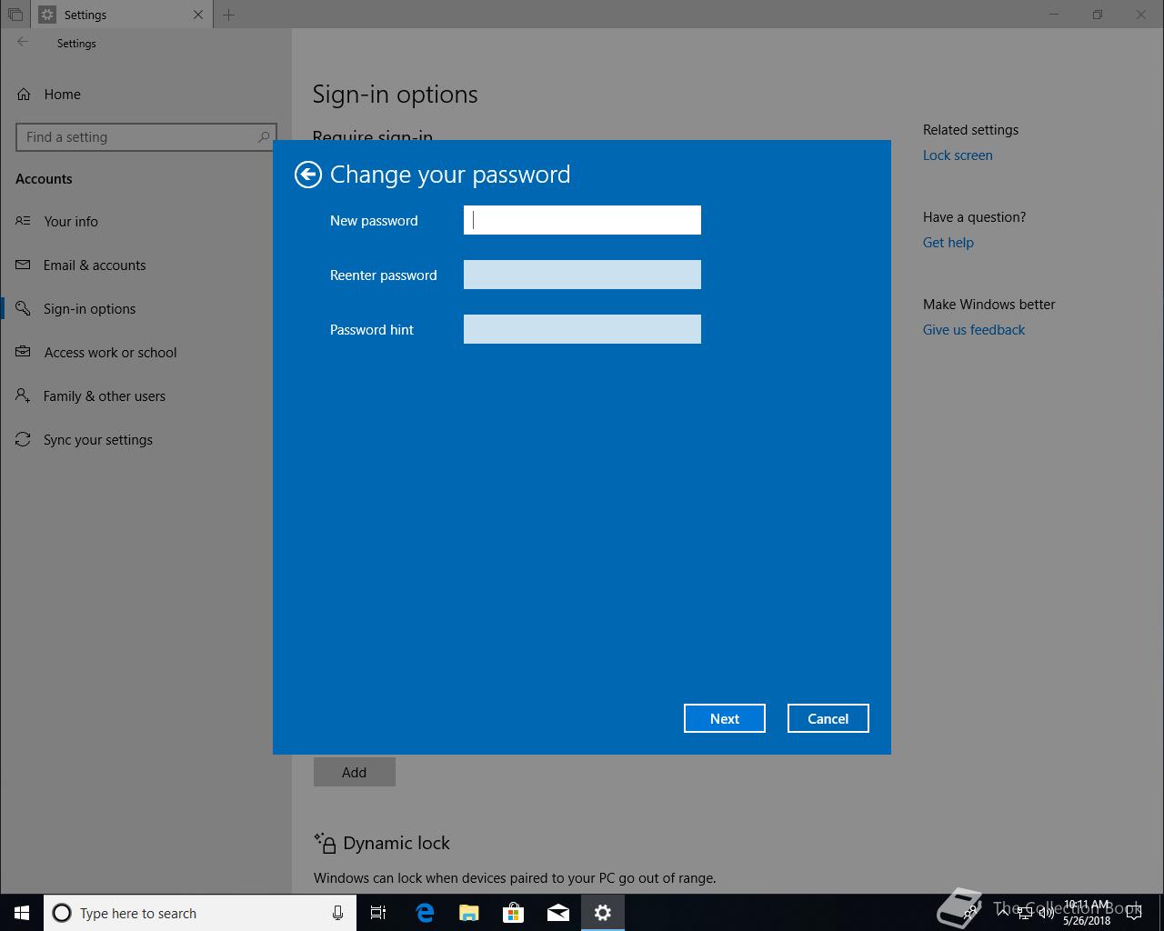Open Microsoft Store from taskbar
Image resolution: width=1164 pixels, height=931 pixels.
[513, 913]
